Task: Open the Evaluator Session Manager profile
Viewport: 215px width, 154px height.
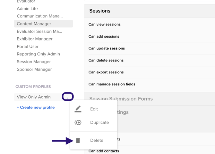Action: coord(39,31)
